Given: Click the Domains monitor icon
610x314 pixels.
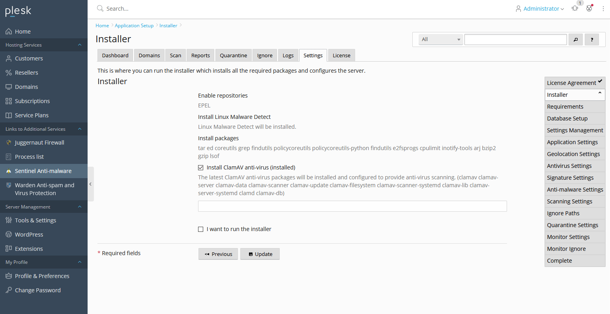Looking at the screenshot, I should pyautogui.click(x=9, y=87).
